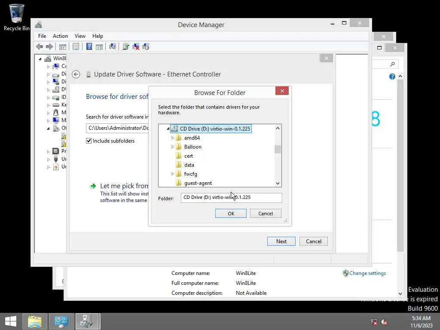Click the folder tree scroll up arrow

pos(278,128)
